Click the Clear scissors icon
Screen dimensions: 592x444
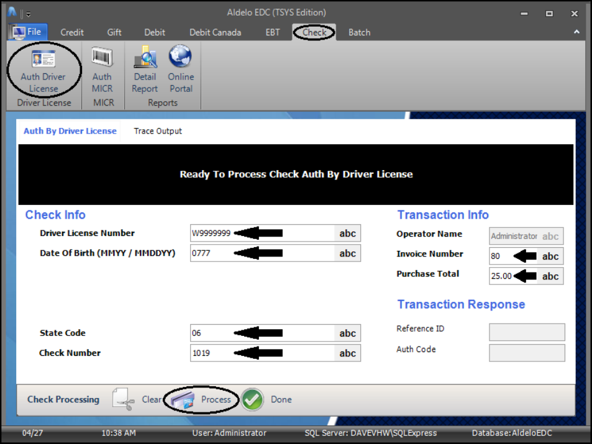click(123, 399)
